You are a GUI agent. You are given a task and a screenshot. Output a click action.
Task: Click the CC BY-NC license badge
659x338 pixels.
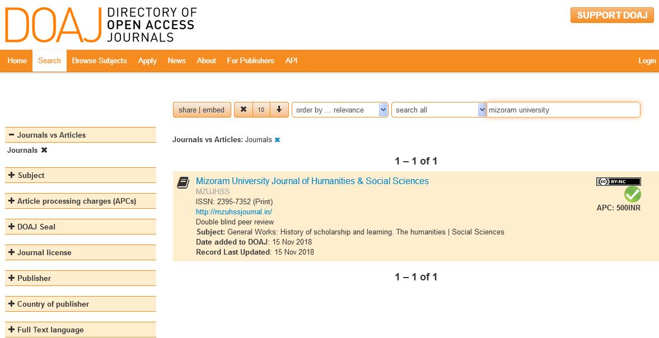pos(618,181)
